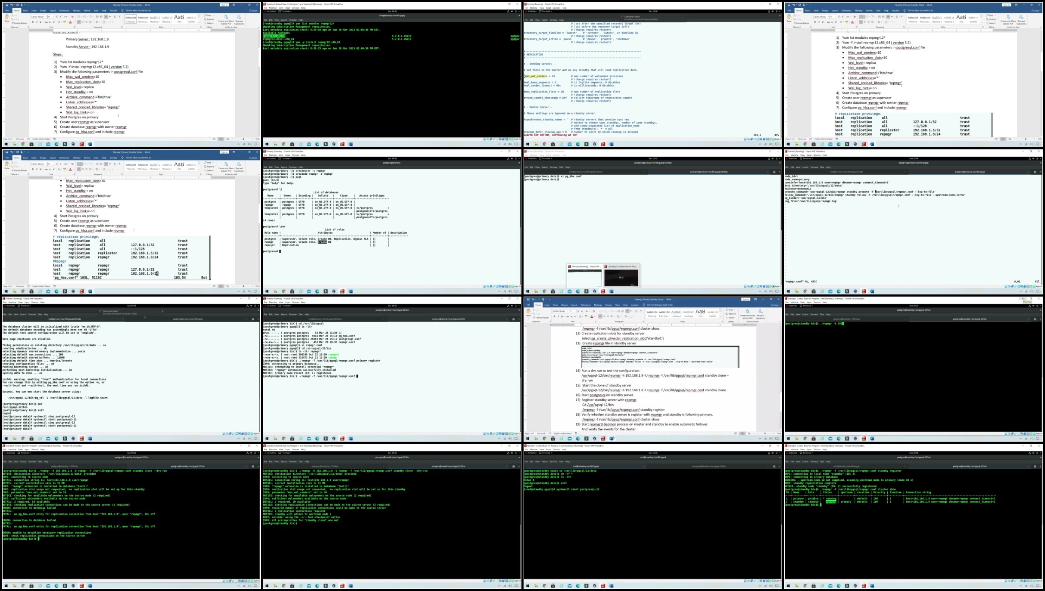Toggle Bold in the Primary Server Word frame

[x=33, y=22]
